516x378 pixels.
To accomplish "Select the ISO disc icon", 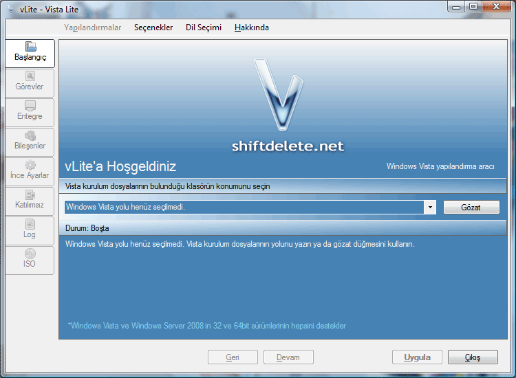I will (30, 254).
